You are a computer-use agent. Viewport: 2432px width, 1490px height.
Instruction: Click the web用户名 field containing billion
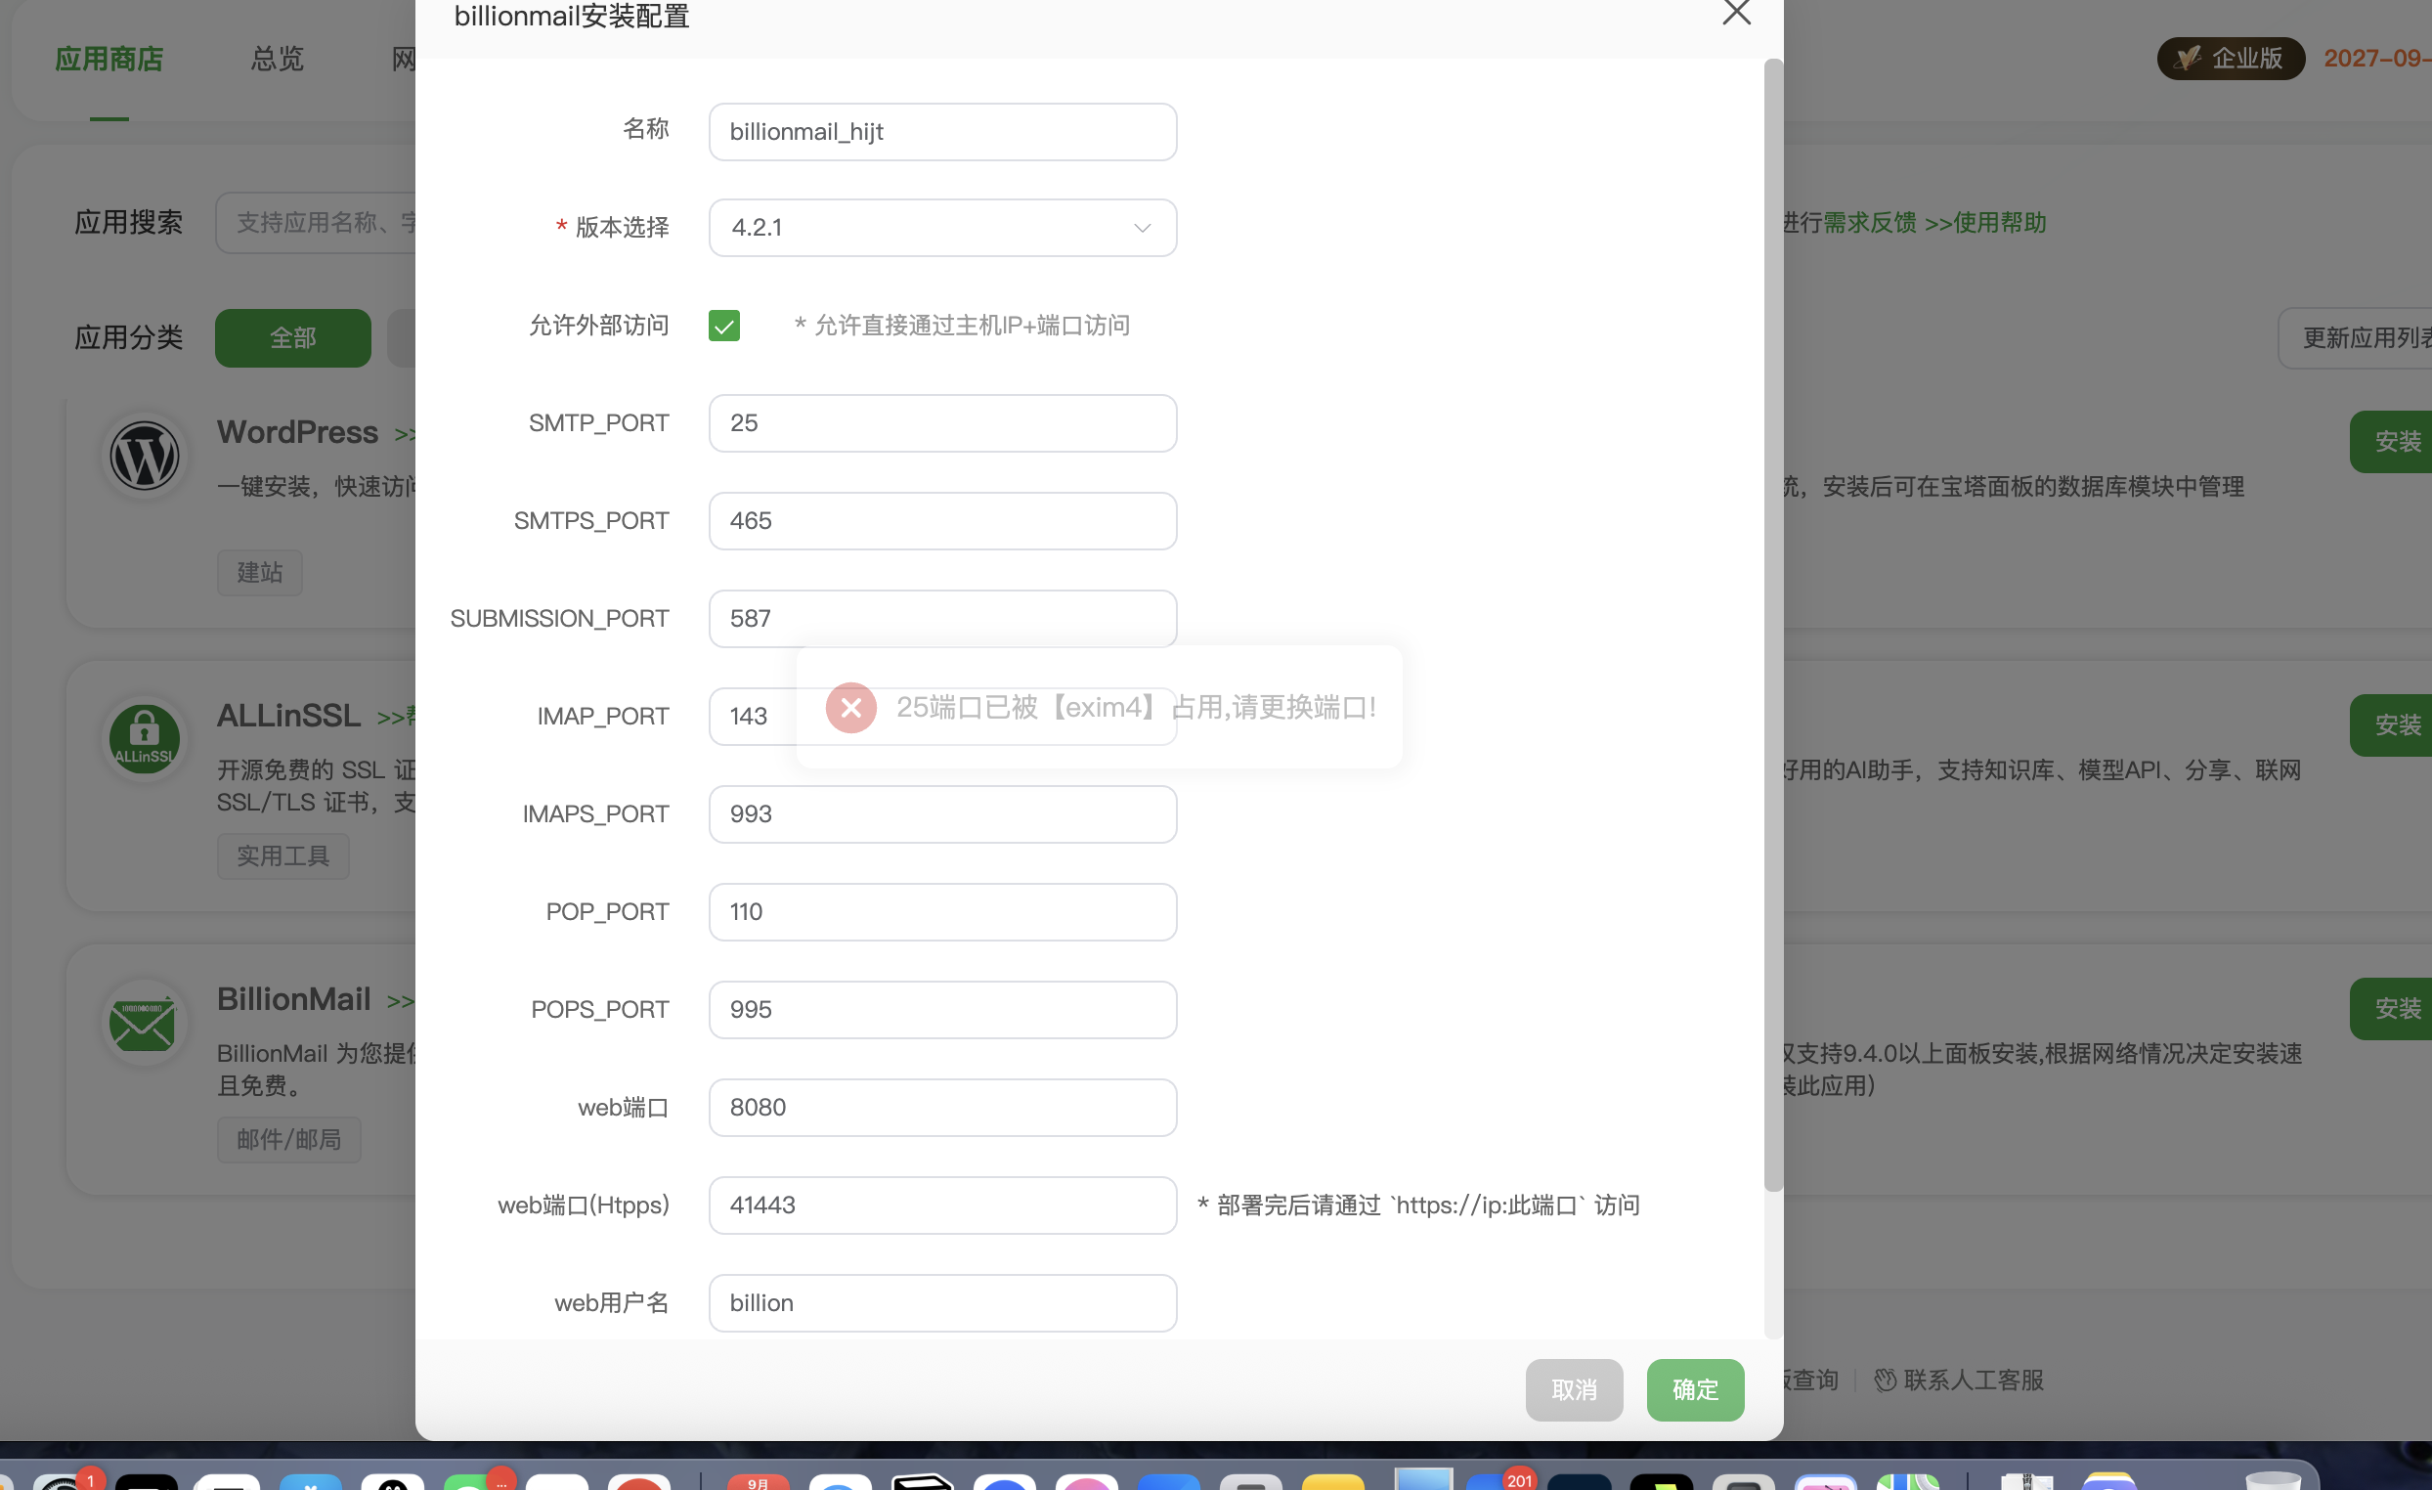point(942,1302)
